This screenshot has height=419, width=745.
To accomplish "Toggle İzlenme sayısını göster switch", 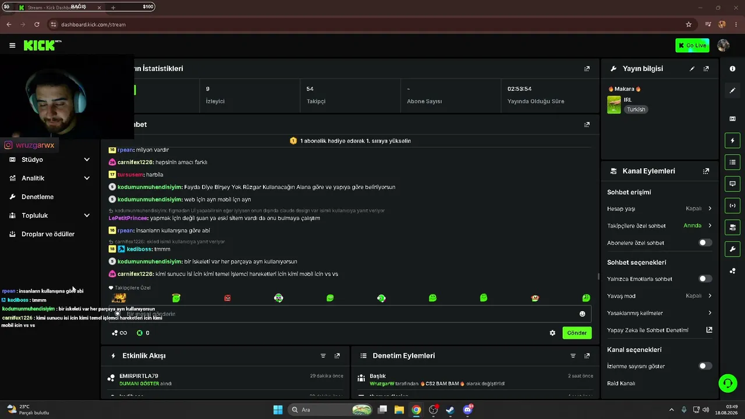I will point(705,366).
